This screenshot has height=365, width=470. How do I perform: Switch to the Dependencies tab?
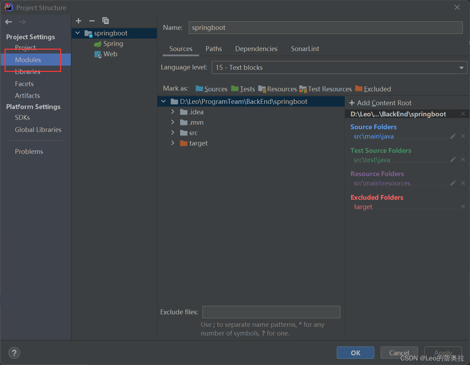(256, 49)
